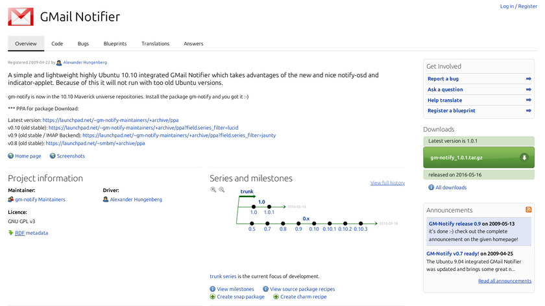Open the View milestones link

pyautogui.click(x=236, y=289)
